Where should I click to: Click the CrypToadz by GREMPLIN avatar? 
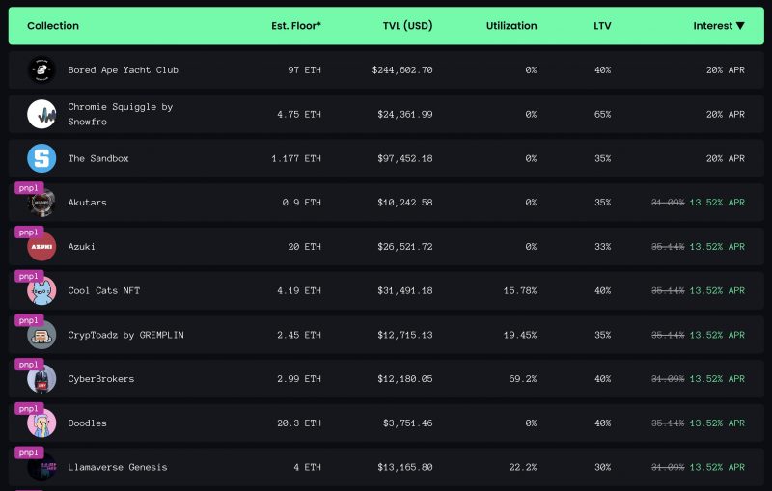[41, 335]
